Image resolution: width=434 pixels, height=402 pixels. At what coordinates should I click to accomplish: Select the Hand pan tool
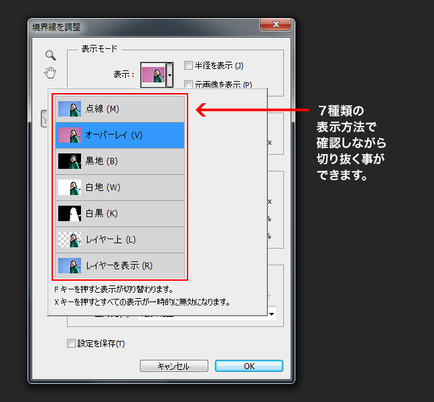point(50,72)
